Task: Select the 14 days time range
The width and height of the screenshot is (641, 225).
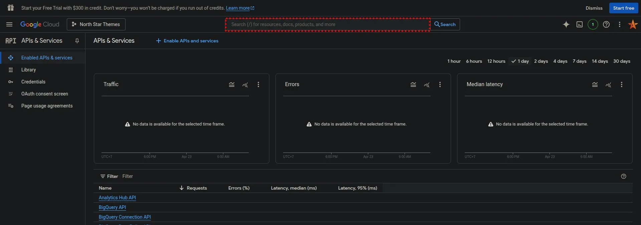Action: (x=600, y=61)
